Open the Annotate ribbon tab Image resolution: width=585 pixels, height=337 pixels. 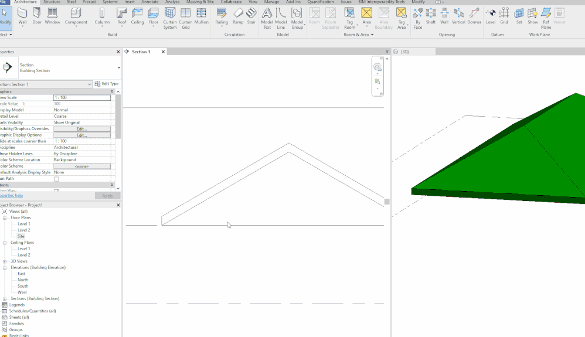(149, 2)
